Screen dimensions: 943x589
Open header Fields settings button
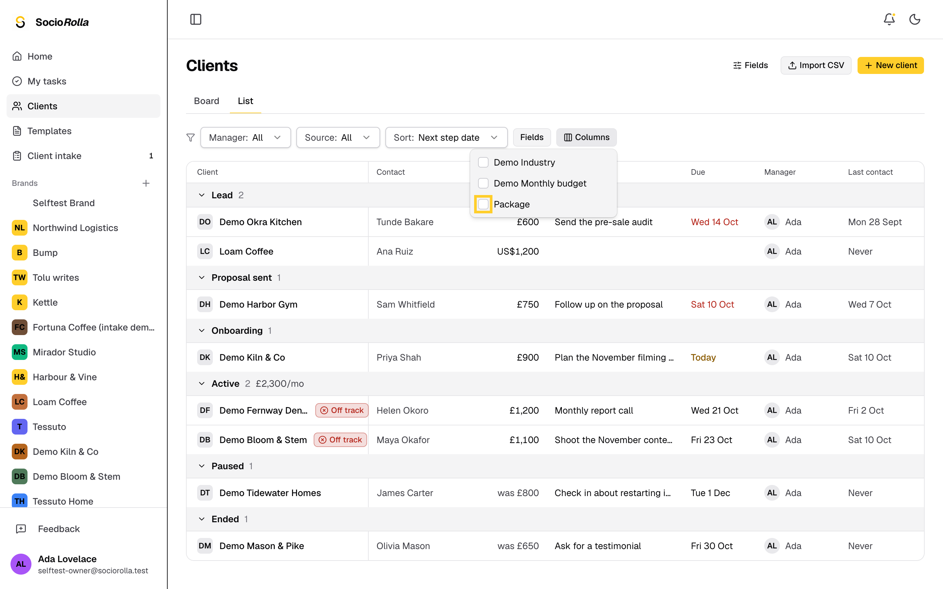coord(750,65)
